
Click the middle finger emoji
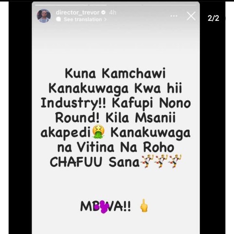point(144,205)
